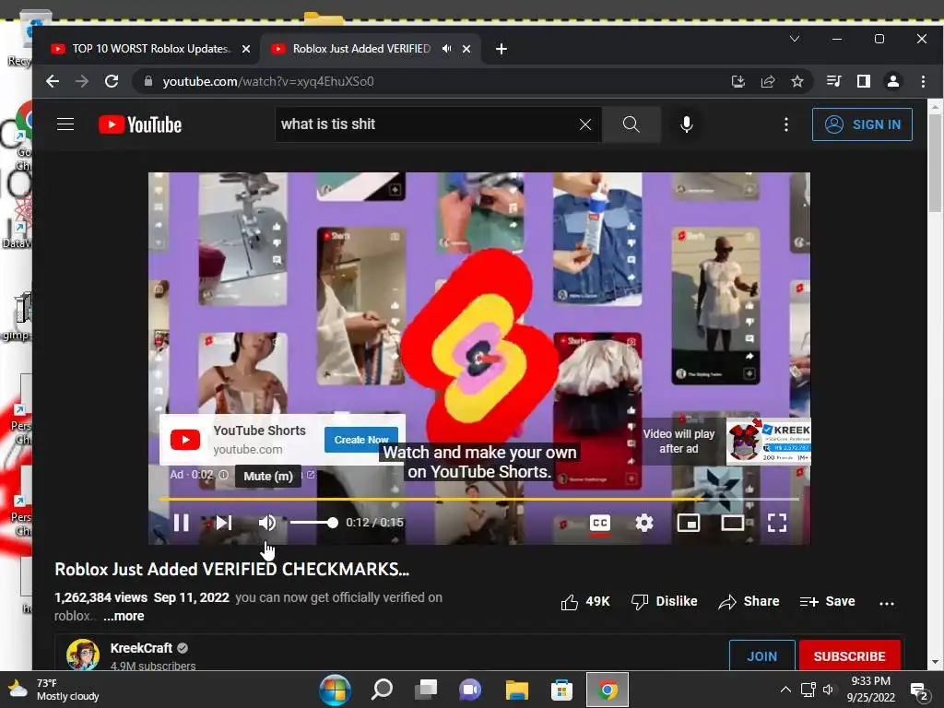Open youtube.com ad link
The image size is (944, 708).
(x=247, y=449)
